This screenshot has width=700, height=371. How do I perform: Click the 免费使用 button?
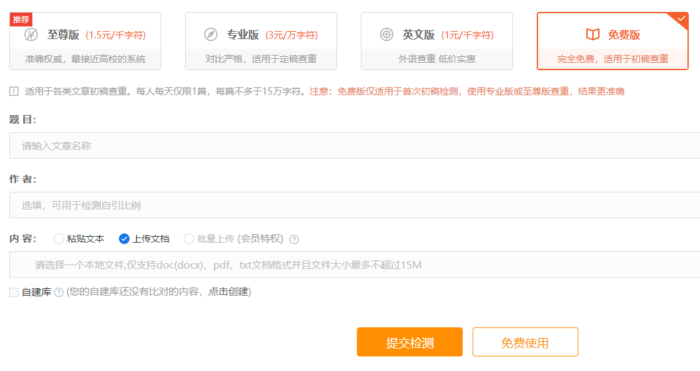pyautogui.click(x=525, y=342)
